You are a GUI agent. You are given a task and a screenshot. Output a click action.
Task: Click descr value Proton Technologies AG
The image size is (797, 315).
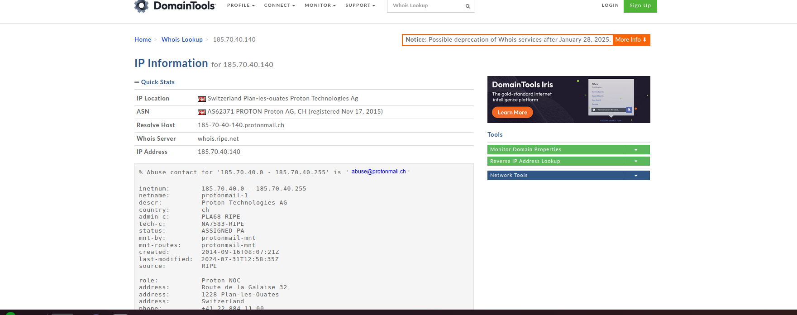[244, 203]
